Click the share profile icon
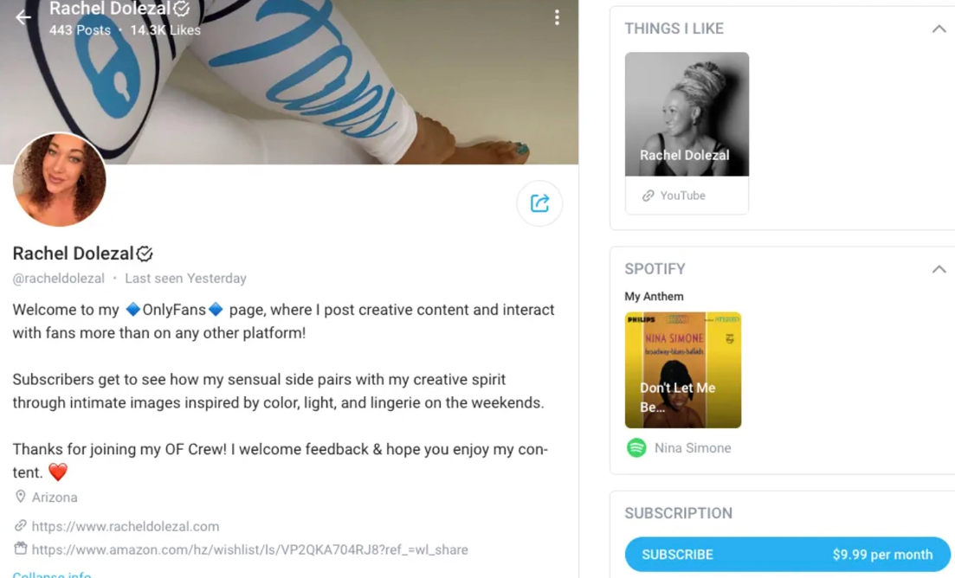This screenshot has height=578, width=955. 539,203
